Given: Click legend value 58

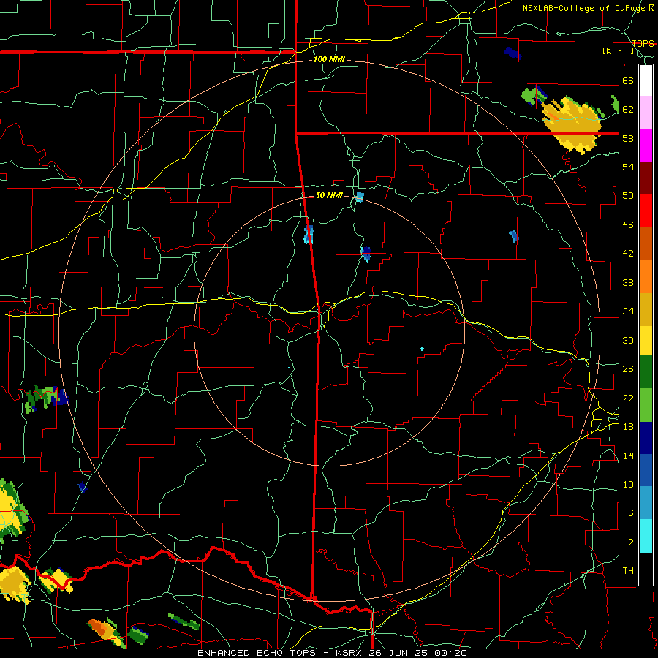Looking at the screenshot, I should pyautogui.click(x=628, y=138).
